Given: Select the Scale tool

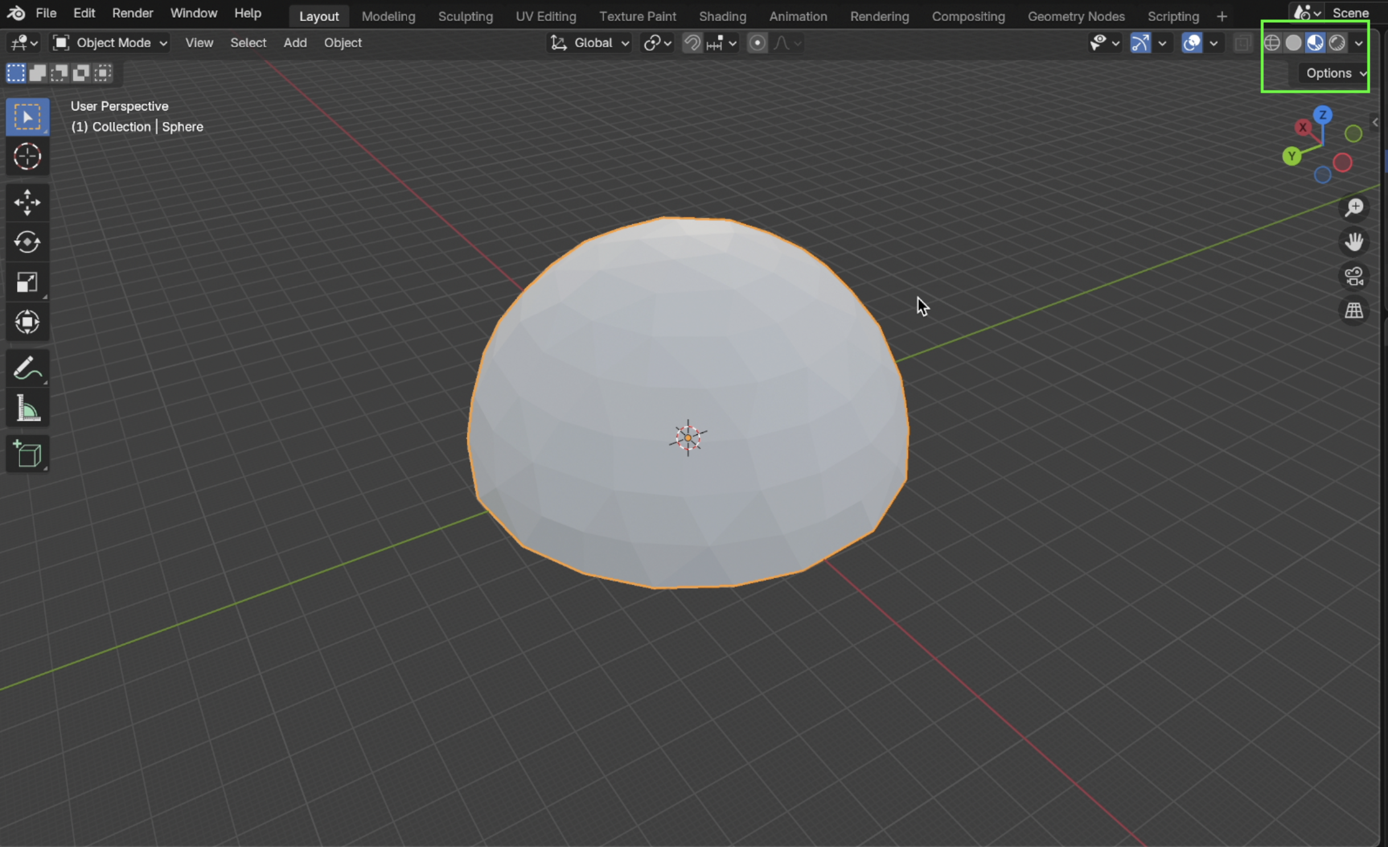Looking at the screenshot, I should click(27, 282).
